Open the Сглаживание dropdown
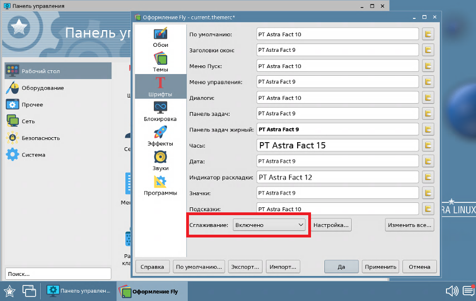476x301 pixels. (269, 225)
